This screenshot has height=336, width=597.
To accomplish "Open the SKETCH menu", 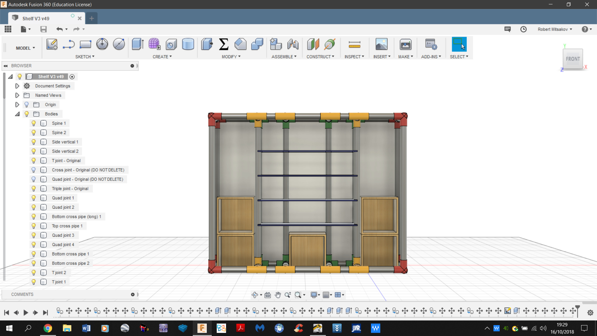I will tap(85, 57).
